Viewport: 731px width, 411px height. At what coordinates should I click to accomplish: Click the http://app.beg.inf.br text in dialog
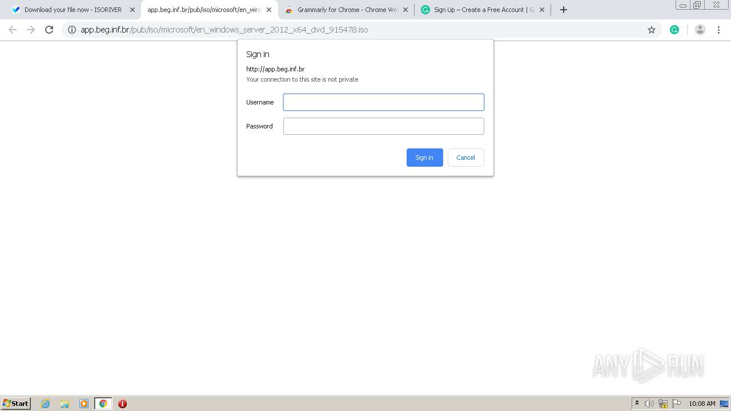tap(275, 69)
